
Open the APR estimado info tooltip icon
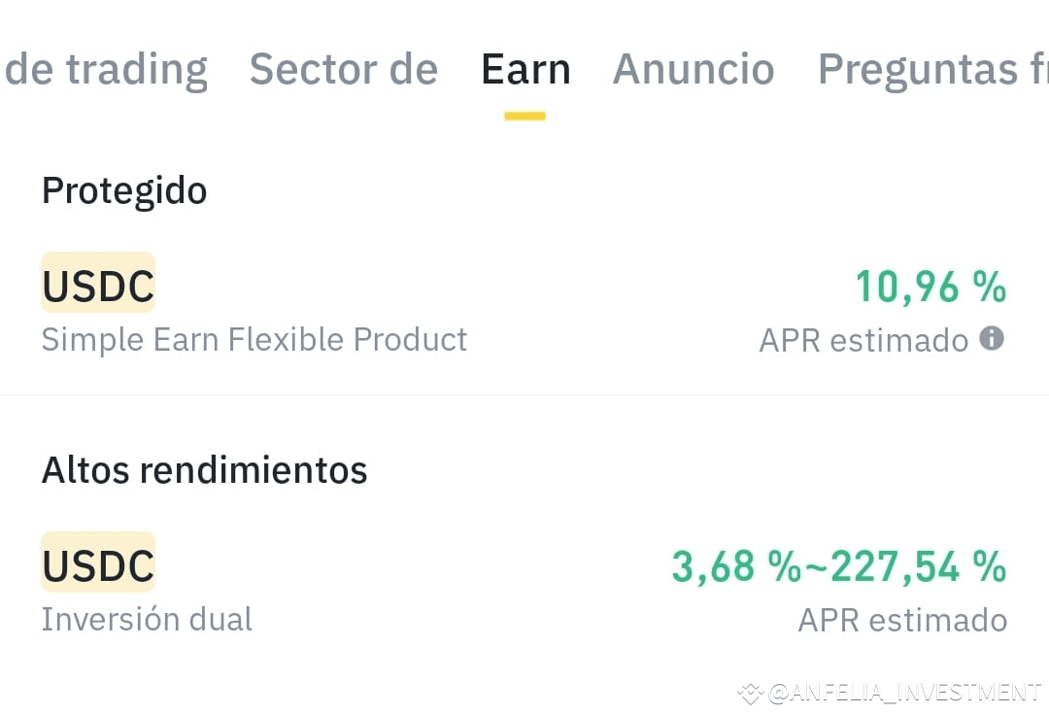[x=989, y=339]
